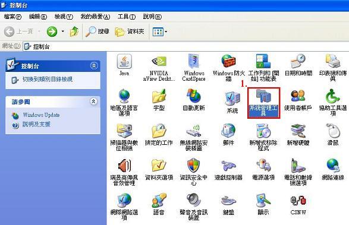Open the 說明(H) menu
Image resolution: width=349 pixels, height=225 pixels.
pos(152,17)
